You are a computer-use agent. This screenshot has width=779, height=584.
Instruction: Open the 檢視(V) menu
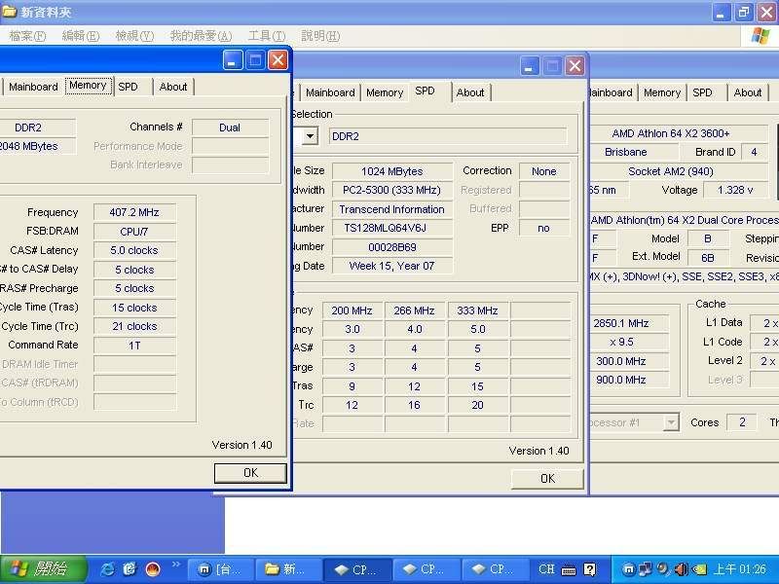click(134, 36)
